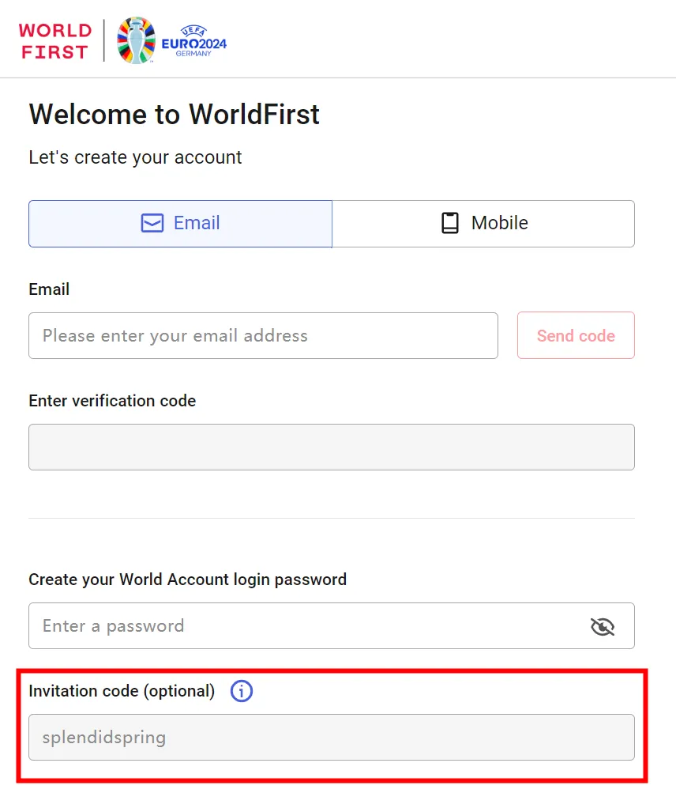The height and width of the screenshot is (793, 676).
Task: Click the Enter verification code label
Action: pyautogui.click(x=112, y=401)
